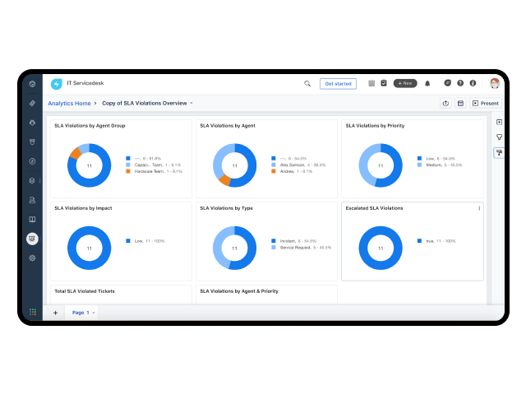The height and width of the screenshot is (395, 526).
Task: Click the Present button
Action: coord(486,104)
